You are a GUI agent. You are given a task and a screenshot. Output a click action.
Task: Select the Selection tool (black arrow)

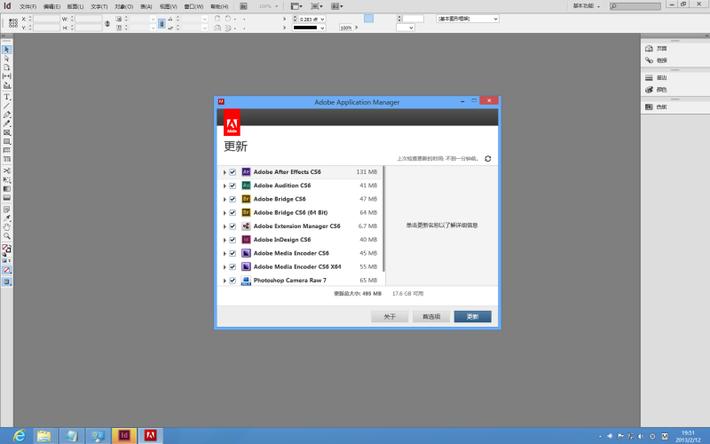point(7,50)
